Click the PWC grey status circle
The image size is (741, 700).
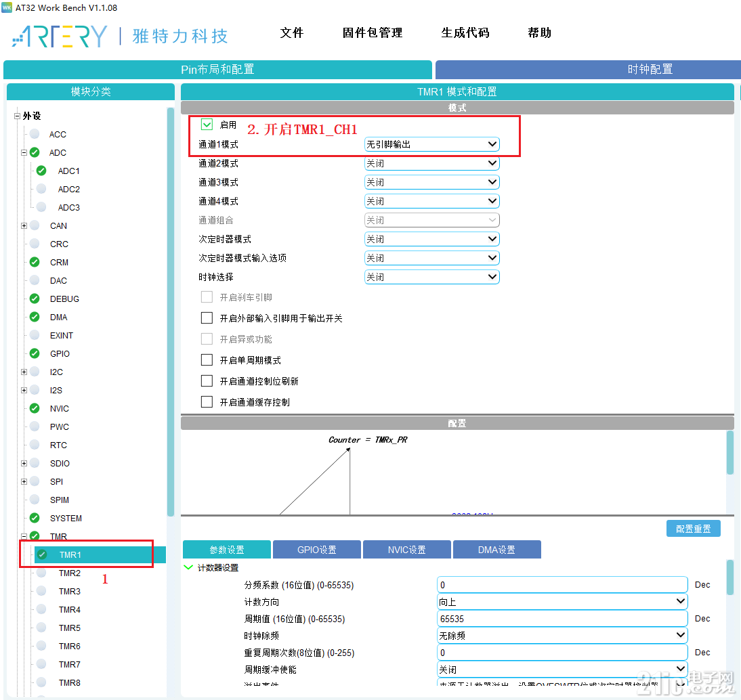35,426
